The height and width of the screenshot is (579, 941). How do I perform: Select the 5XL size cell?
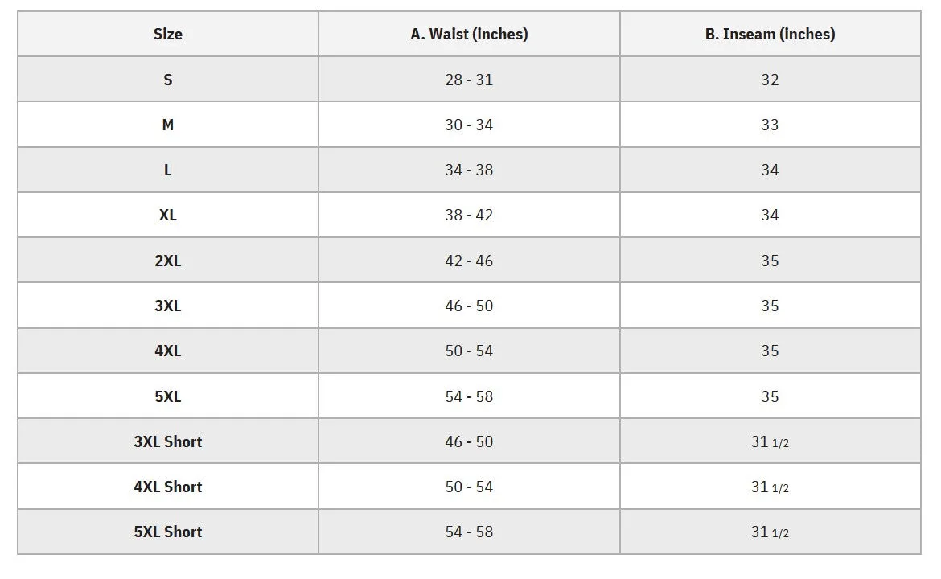(168, 396)
